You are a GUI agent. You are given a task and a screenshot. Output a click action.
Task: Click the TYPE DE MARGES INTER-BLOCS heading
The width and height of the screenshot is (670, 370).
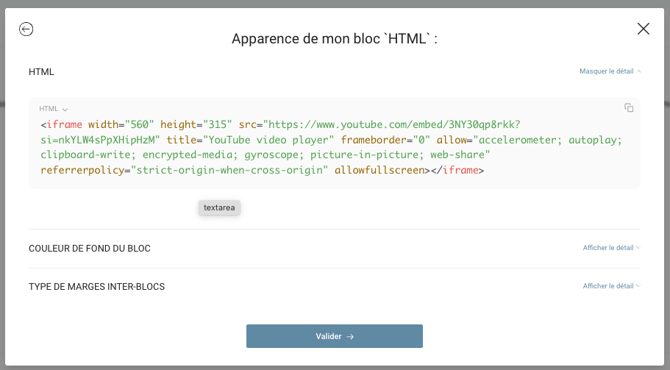pos(96,287)
